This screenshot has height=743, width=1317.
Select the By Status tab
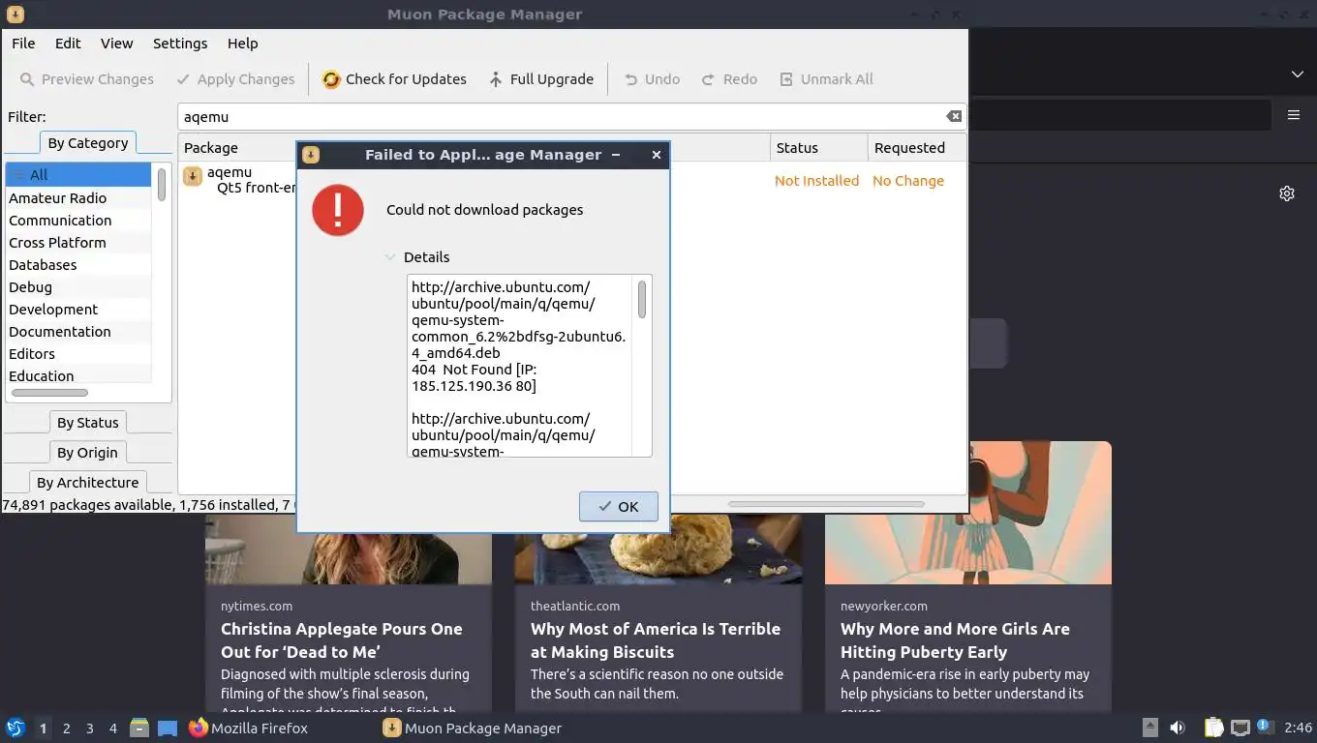pyautogui.click(x=87, y=423)
